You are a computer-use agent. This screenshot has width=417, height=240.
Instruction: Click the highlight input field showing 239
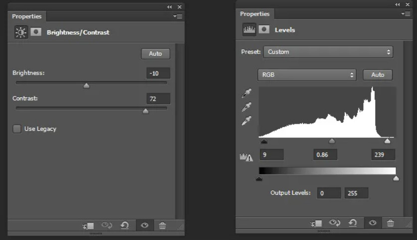383,155
